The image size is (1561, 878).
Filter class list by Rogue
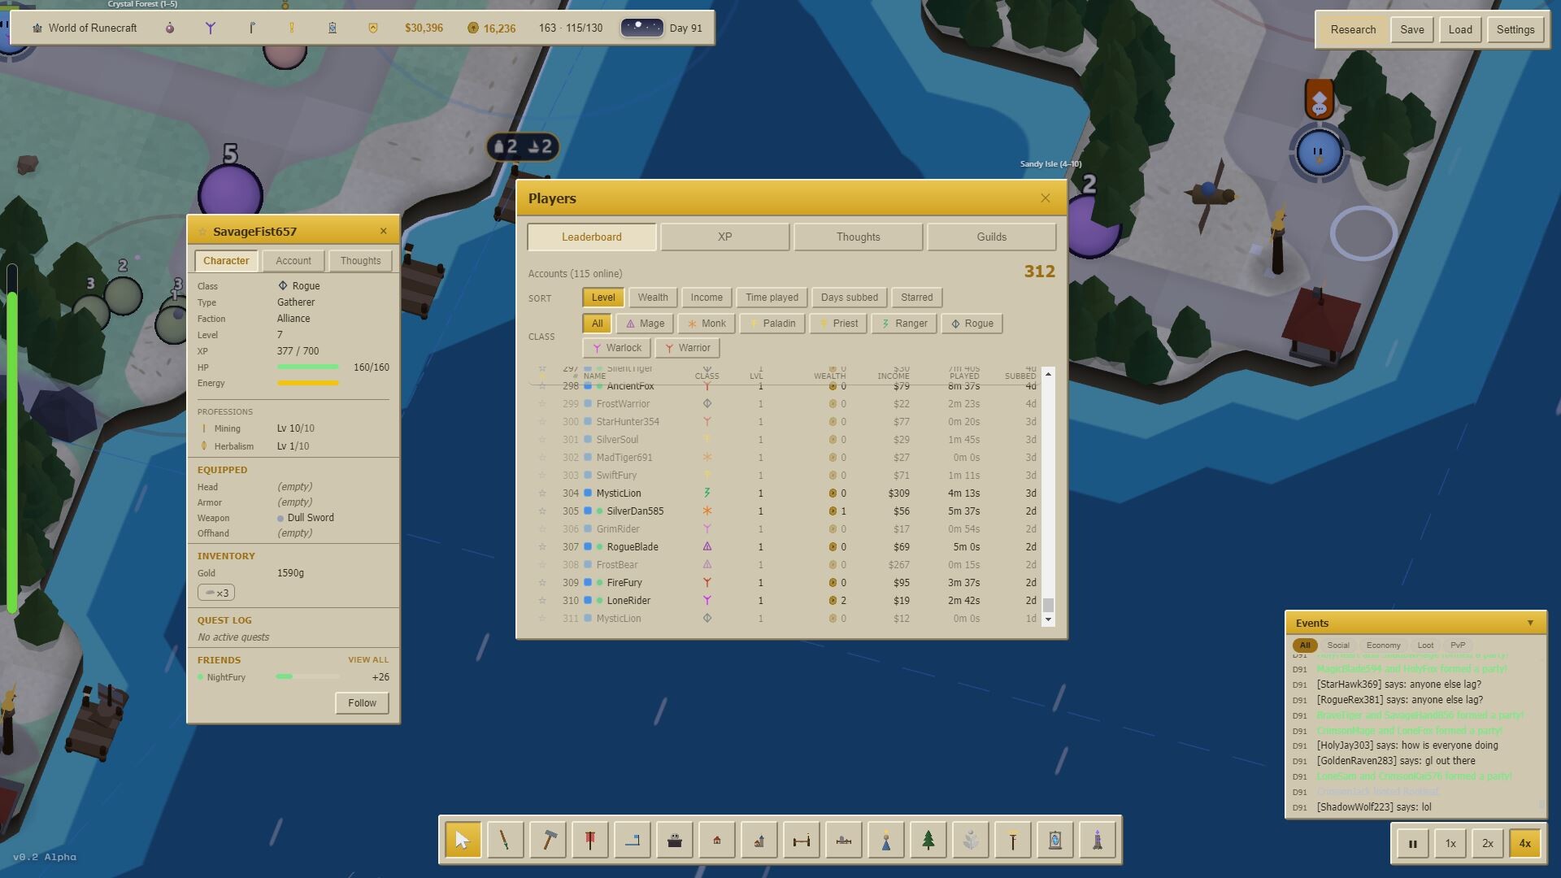(x=972, y=324)
